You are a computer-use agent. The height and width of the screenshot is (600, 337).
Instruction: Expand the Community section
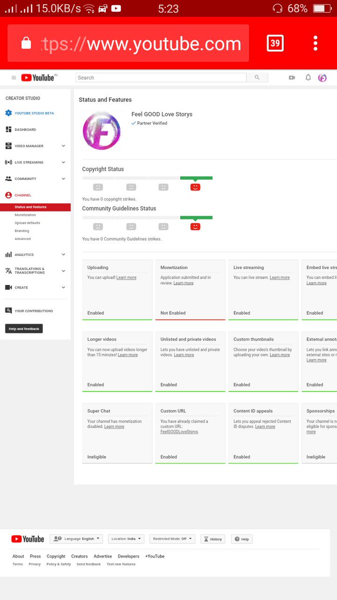pos(63,178)
